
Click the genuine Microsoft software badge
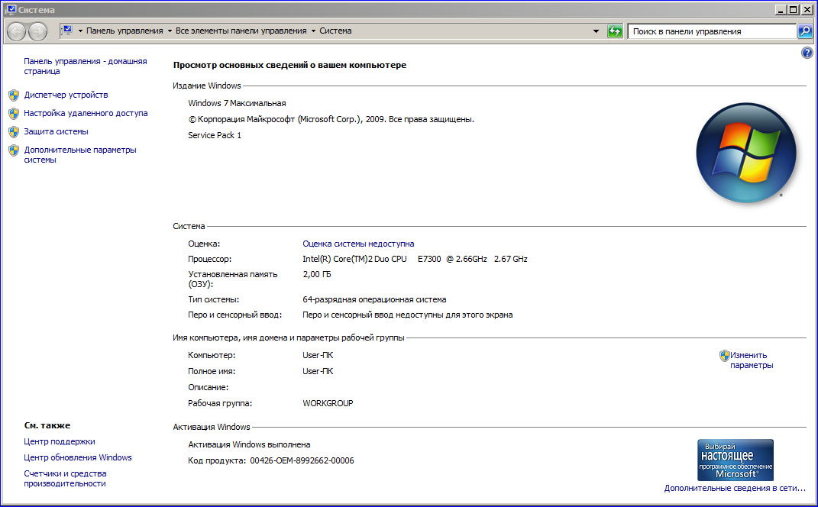pos(736,460)
